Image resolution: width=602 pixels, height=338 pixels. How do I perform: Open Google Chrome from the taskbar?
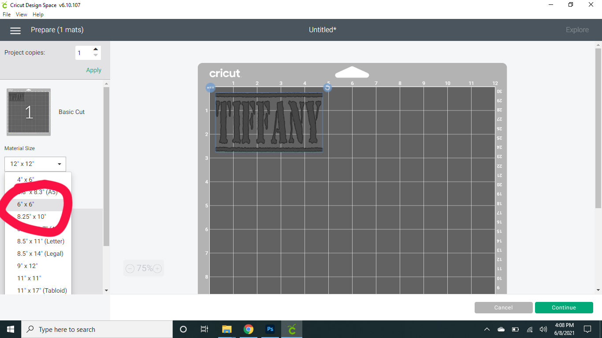click(249, 329)
